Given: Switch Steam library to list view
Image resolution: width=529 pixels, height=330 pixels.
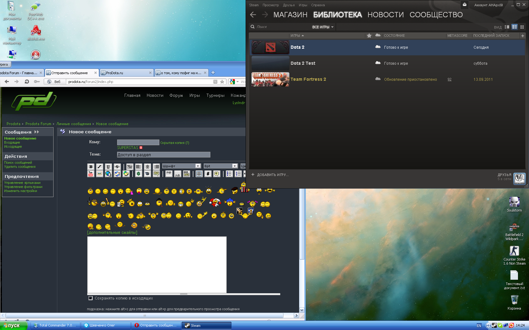Looking at the screenshot, I should point(515,27).
